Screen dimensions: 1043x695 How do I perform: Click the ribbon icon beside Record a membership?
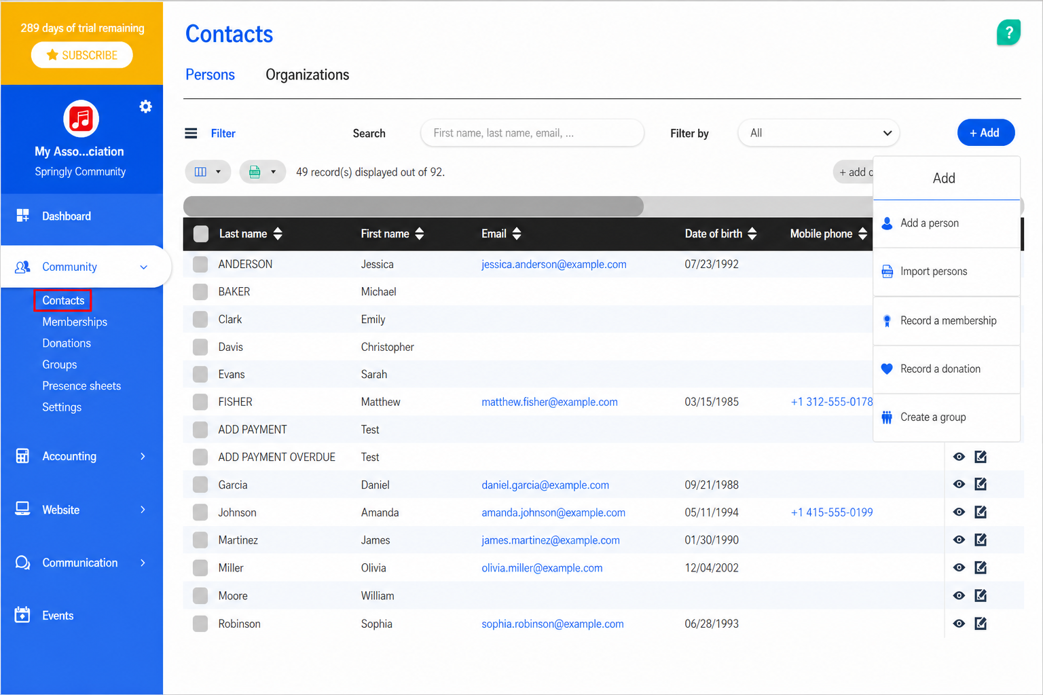(x=887, y=321)
